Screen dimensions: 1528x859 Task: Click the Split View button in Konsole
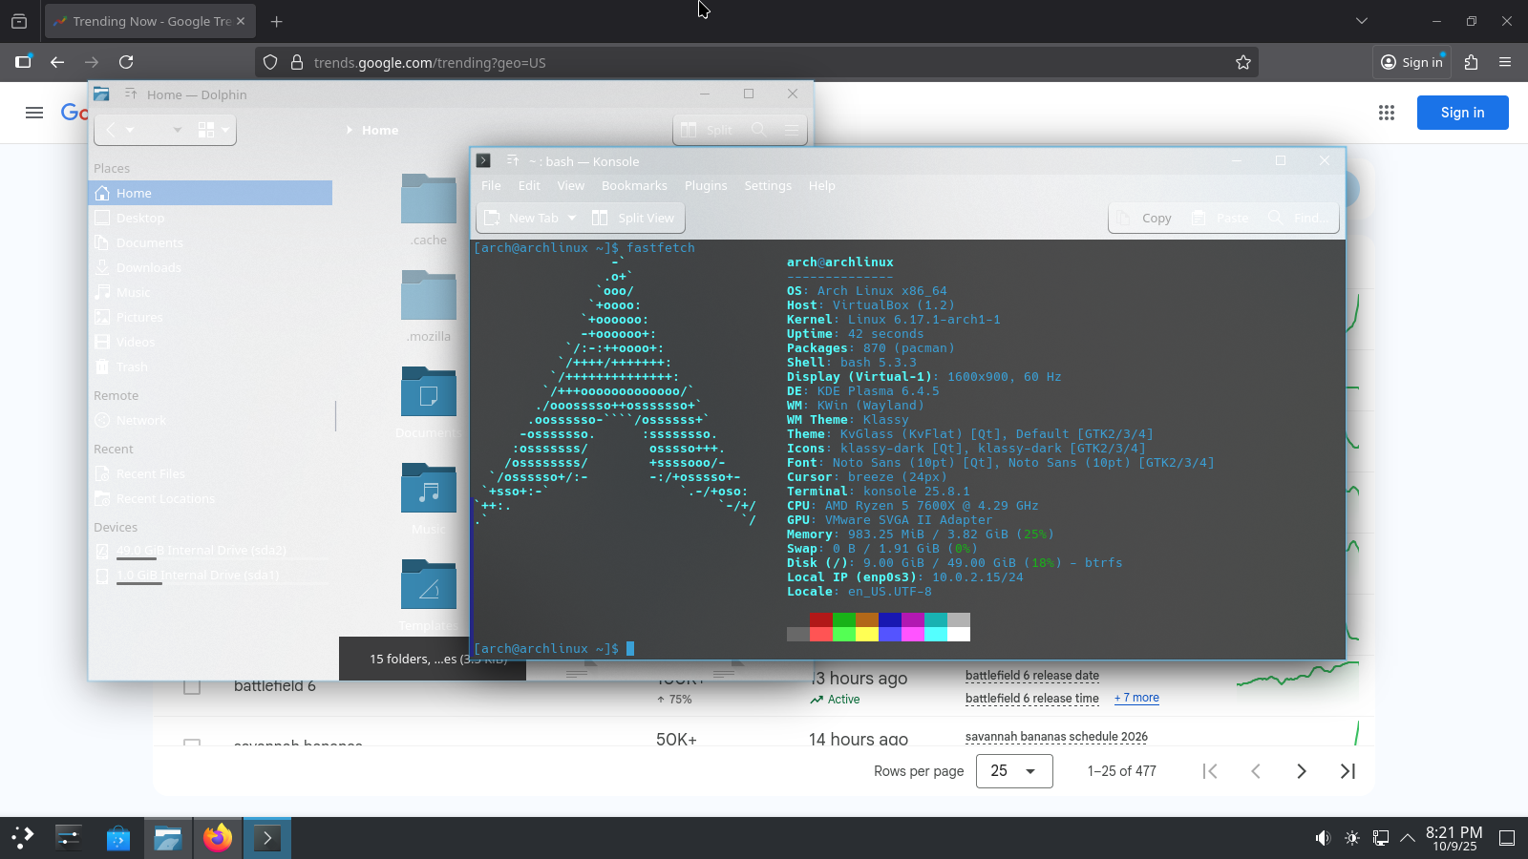point(634,218)
